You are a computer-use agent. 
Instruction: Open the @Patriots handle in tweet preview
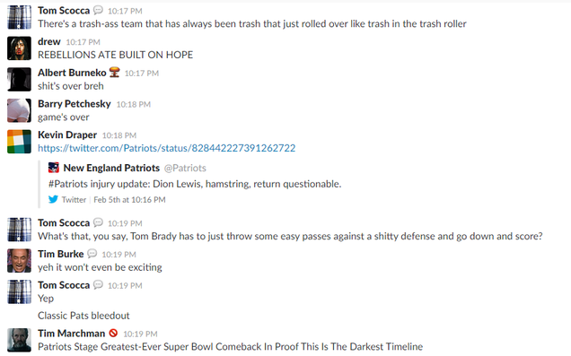pos(185,168)
